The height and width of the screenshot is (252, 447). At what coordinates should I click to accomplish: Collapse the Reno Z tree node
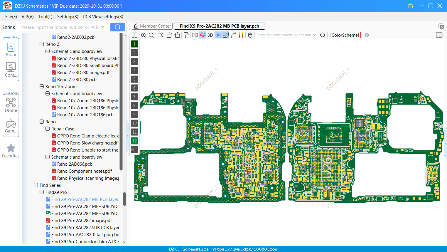point(42,44)
